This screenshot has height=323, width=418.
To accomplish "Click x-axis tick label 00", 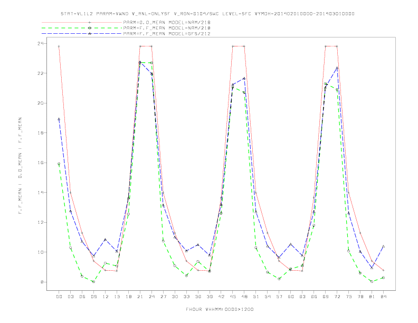I will click(x=59, y=297).
